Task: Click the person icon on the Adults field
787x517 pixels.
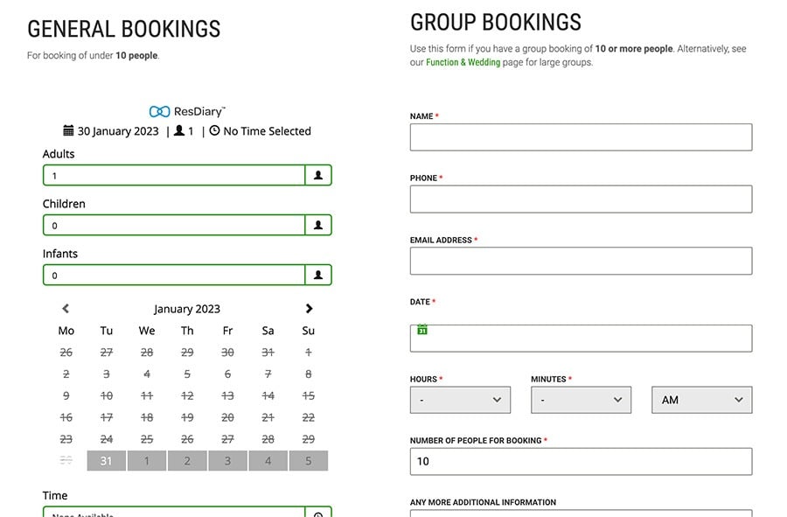Action: coord(318,174)
